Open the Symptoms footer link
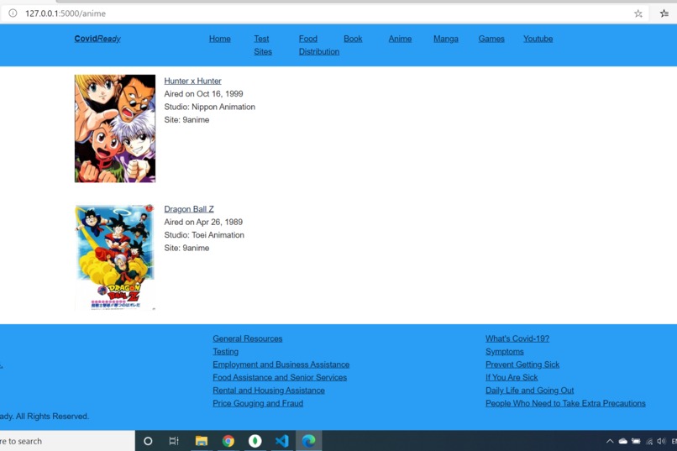Screen dimensions: 677x451 pos(504,351)
